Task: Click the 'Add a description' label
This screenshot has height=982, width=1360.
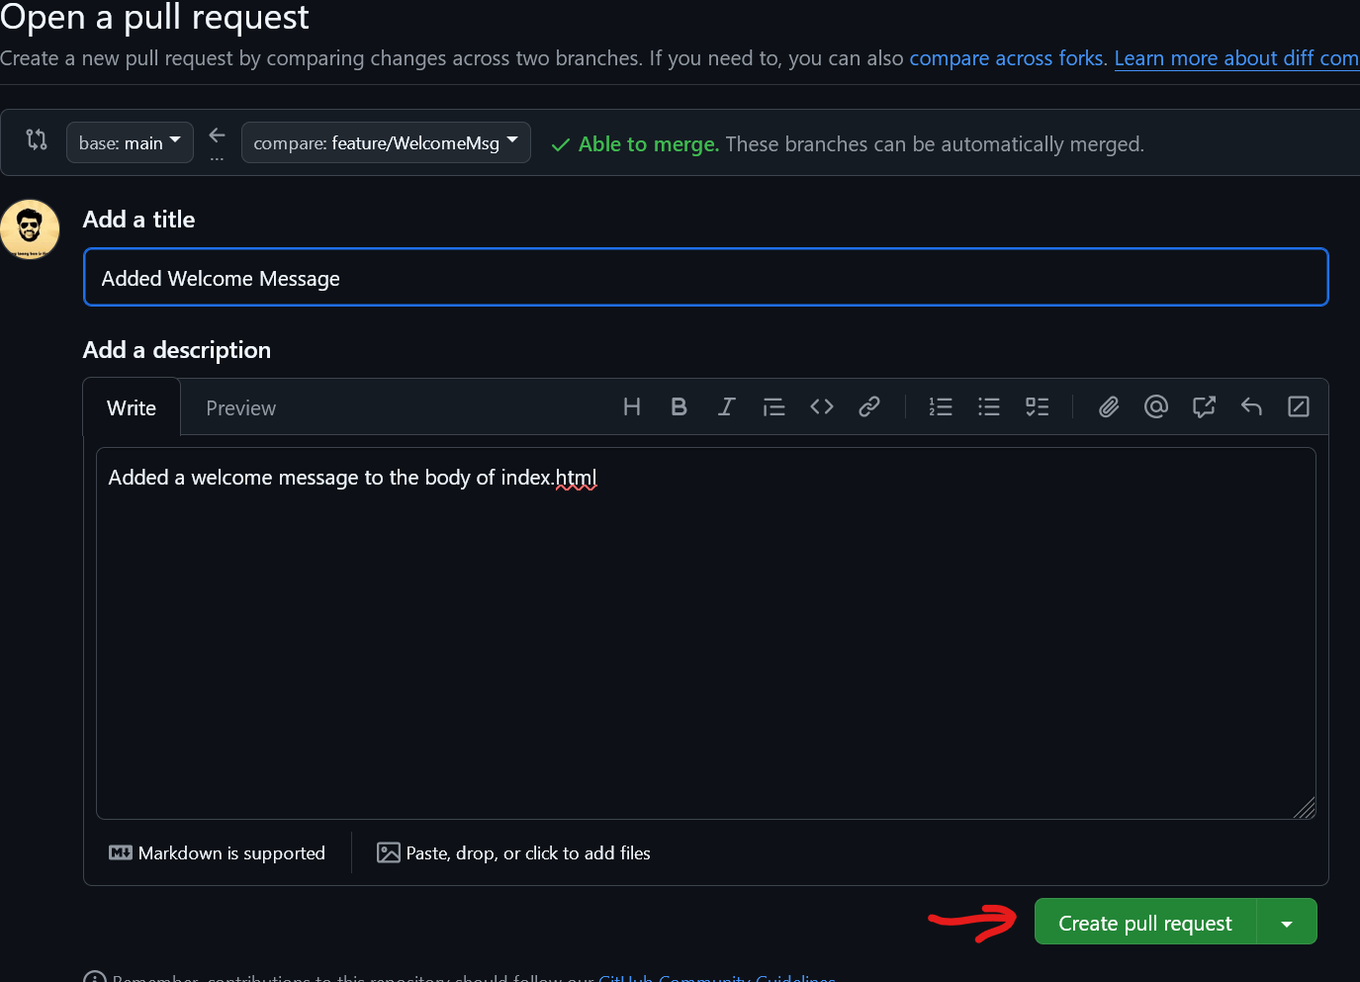Action: 177,350
